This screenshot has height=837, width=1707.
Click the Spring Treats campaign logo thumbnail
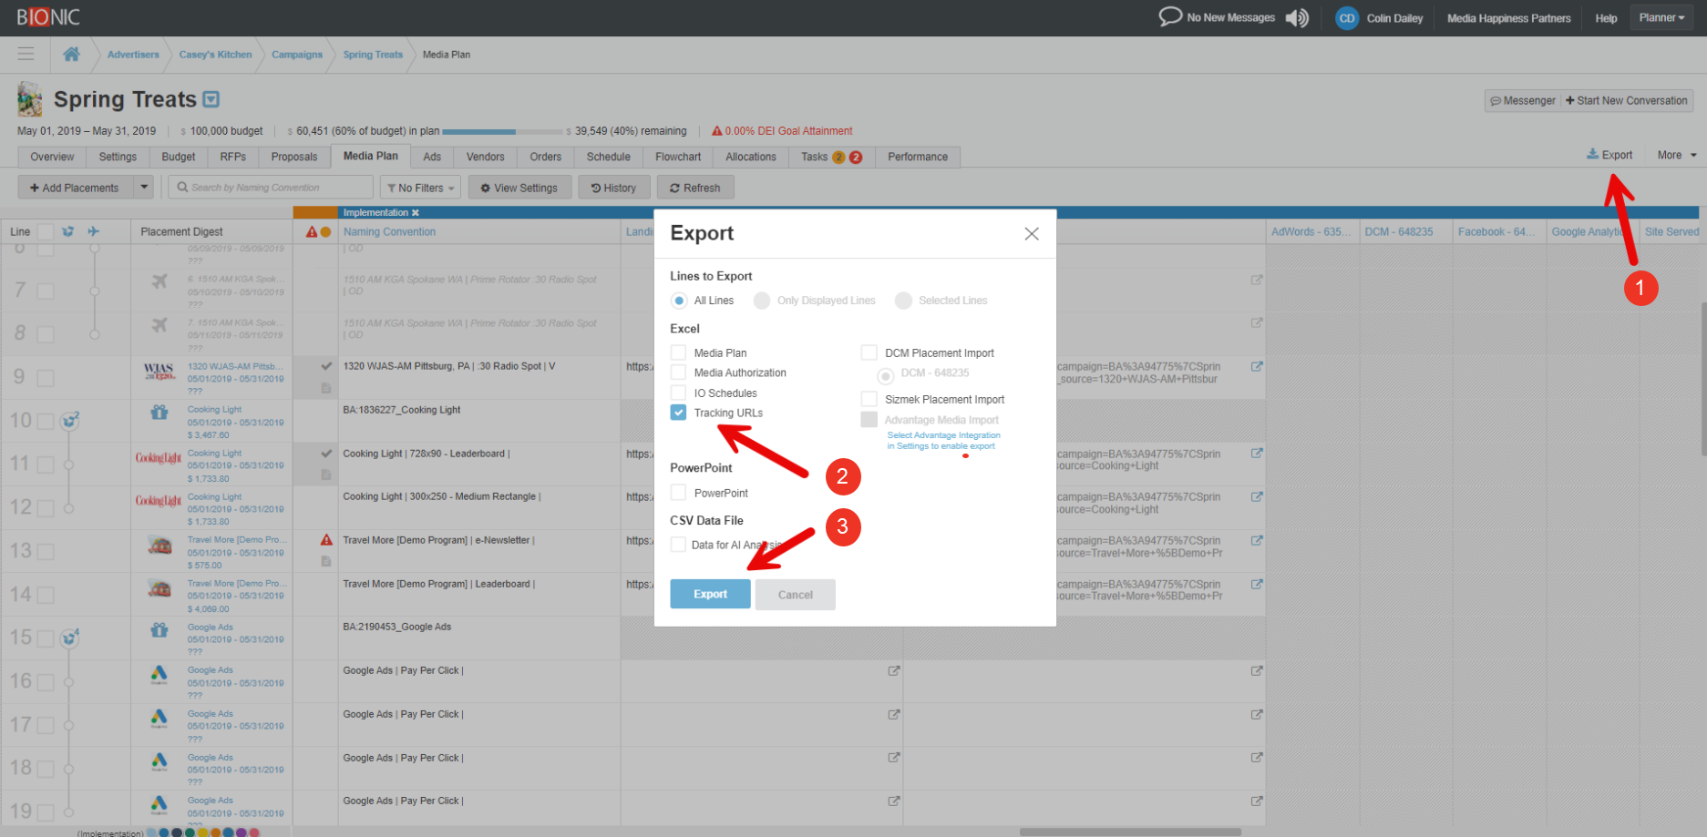pos(30,99)
